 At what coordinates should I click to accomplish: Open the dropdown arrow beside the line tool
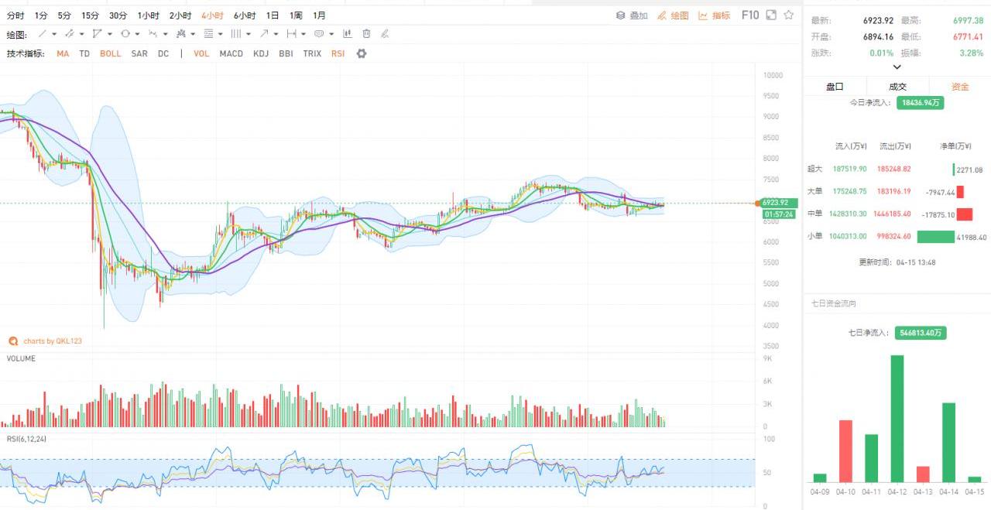coord(54,34)
